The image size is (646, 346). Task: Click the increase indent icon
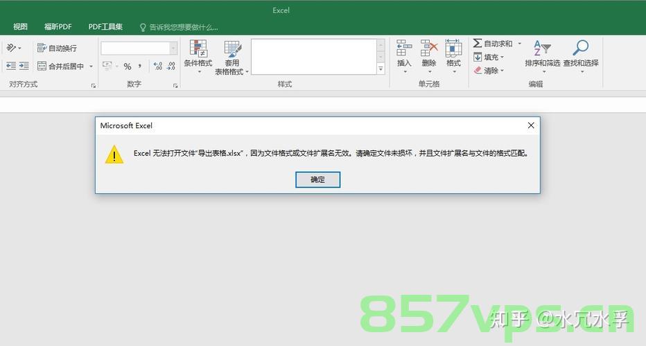point(24,66)
